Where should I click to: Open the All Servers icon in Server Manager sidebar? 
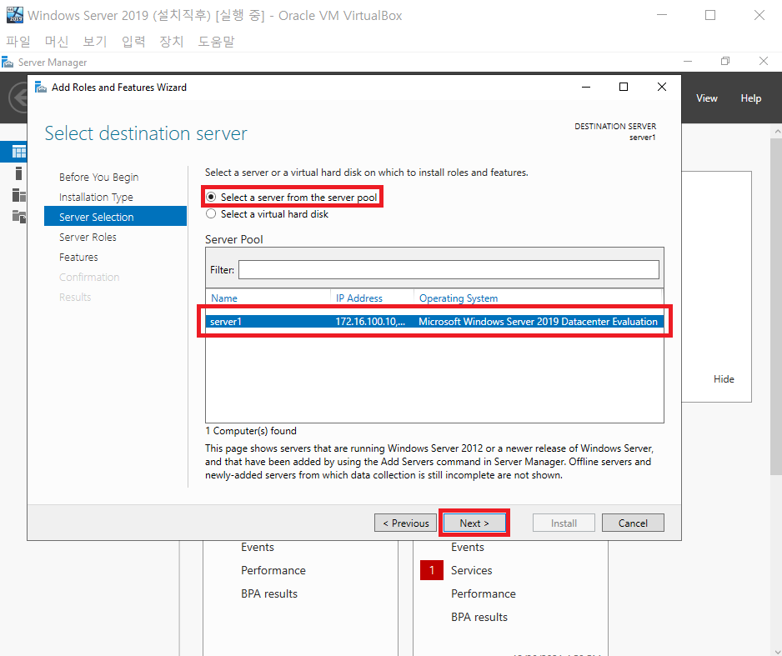pos(18,195)
